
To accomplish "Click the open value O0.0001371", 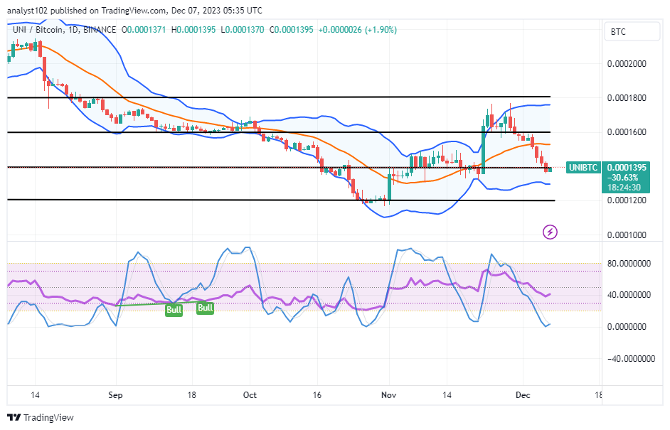I will pos(144,30).
